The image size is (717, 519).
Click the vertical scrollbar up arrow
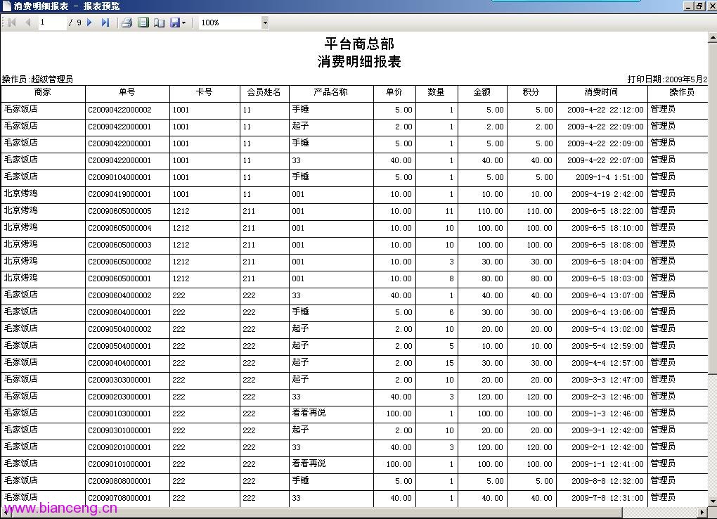712,37
